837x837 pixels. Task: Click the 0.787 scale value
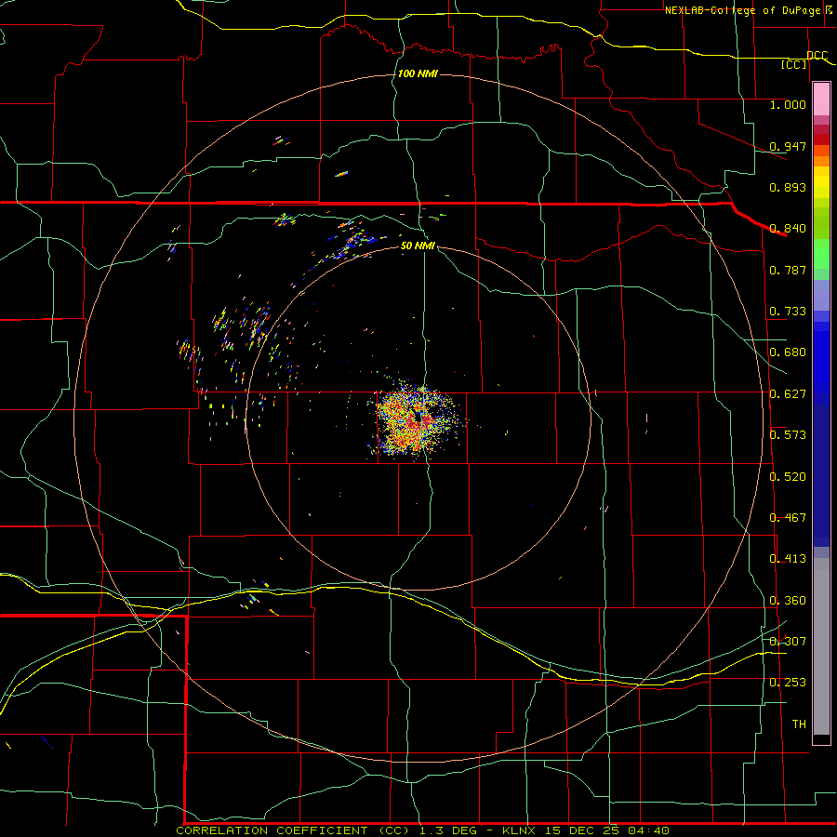pyautogui.click(x=788, y=270)
